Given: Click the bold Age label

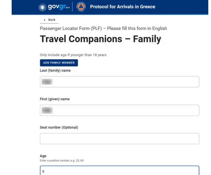Looking at the screenshot, I should (x=43, y=156).
